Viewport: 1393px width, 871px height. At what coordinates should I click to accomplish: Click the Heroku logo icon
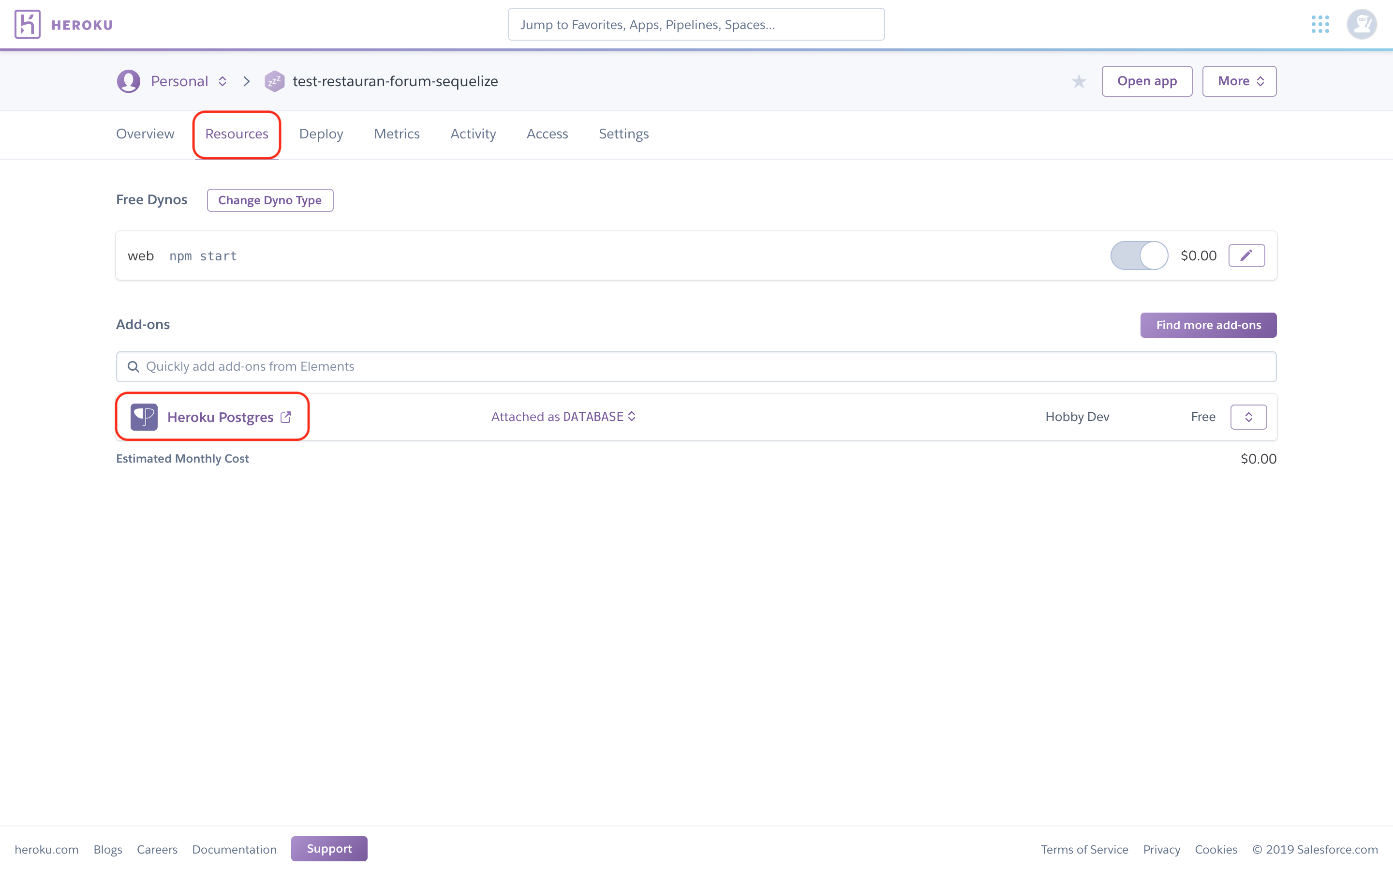tap(28, 24)
